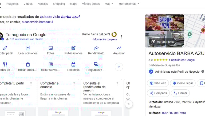Open Editar productos shopping bag icon
The height and width of the screenshot is (116, 205).
tap(28, 64)
